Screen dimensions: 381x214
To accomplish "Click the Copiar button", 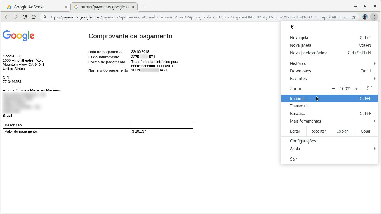I will coord(342,131).
